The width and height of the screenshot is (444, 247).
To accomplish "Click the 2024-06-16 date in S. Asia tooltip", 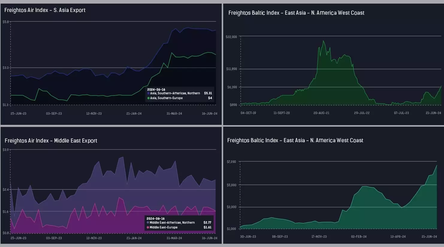I will [156, 90].
